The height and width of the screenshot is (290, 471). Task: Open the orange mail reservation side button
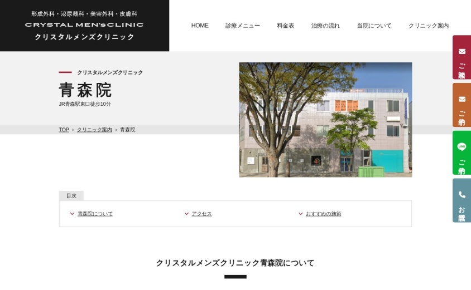(462, 105)
